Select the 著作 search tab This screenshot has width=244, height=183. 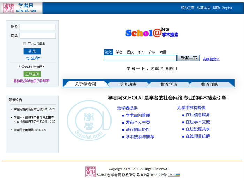(141, 52)
